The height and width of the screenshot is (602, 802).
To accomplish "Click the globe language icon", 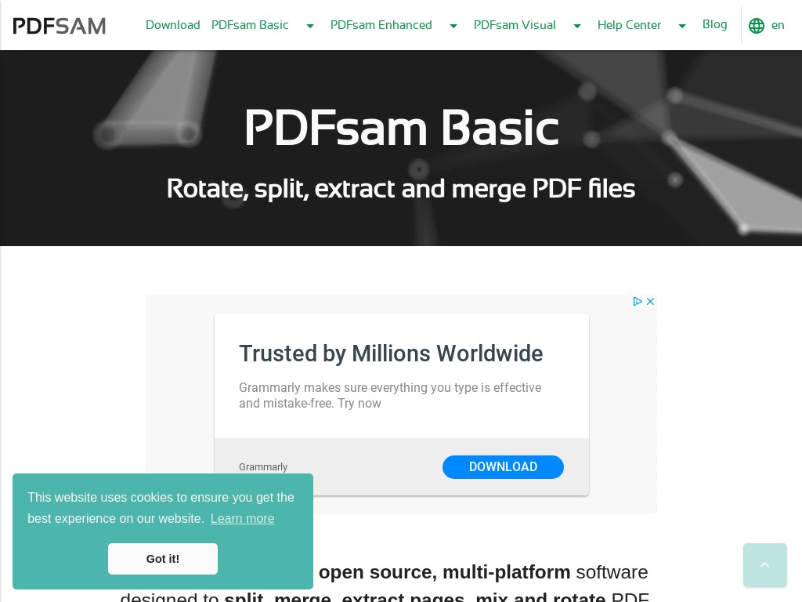I will coord(757,26).
